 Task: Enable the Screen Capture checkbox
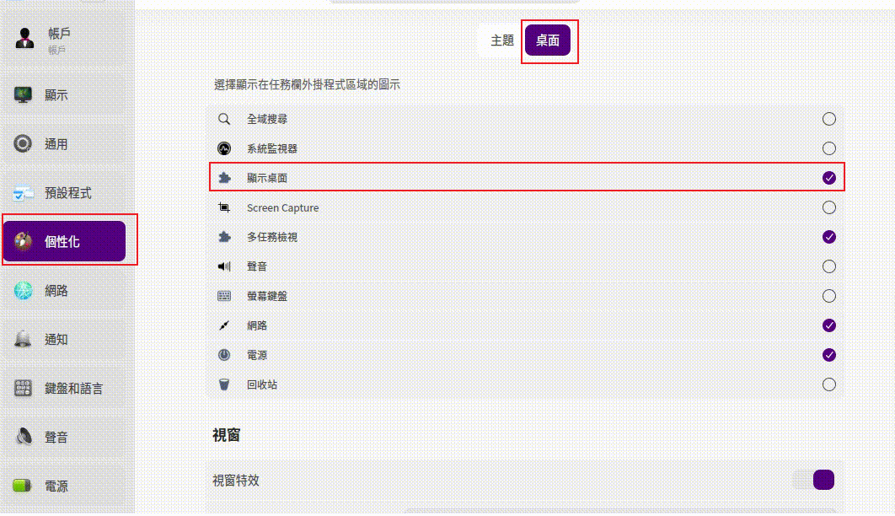[x=829, y=207]
